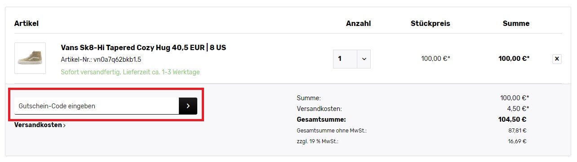Open the Vans shoe product thumbnail
577x162 pixels.
pos(30,58)
